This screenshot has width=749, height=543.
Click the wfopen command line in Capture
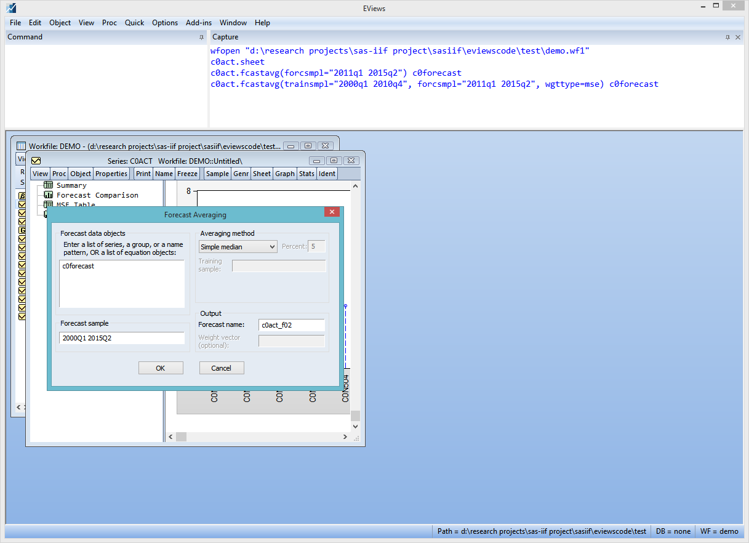(400, 50)
